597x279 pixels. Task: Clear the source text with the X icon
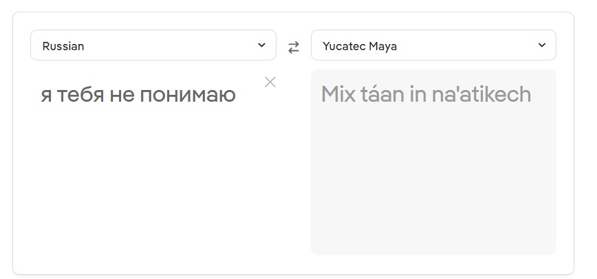270,82
